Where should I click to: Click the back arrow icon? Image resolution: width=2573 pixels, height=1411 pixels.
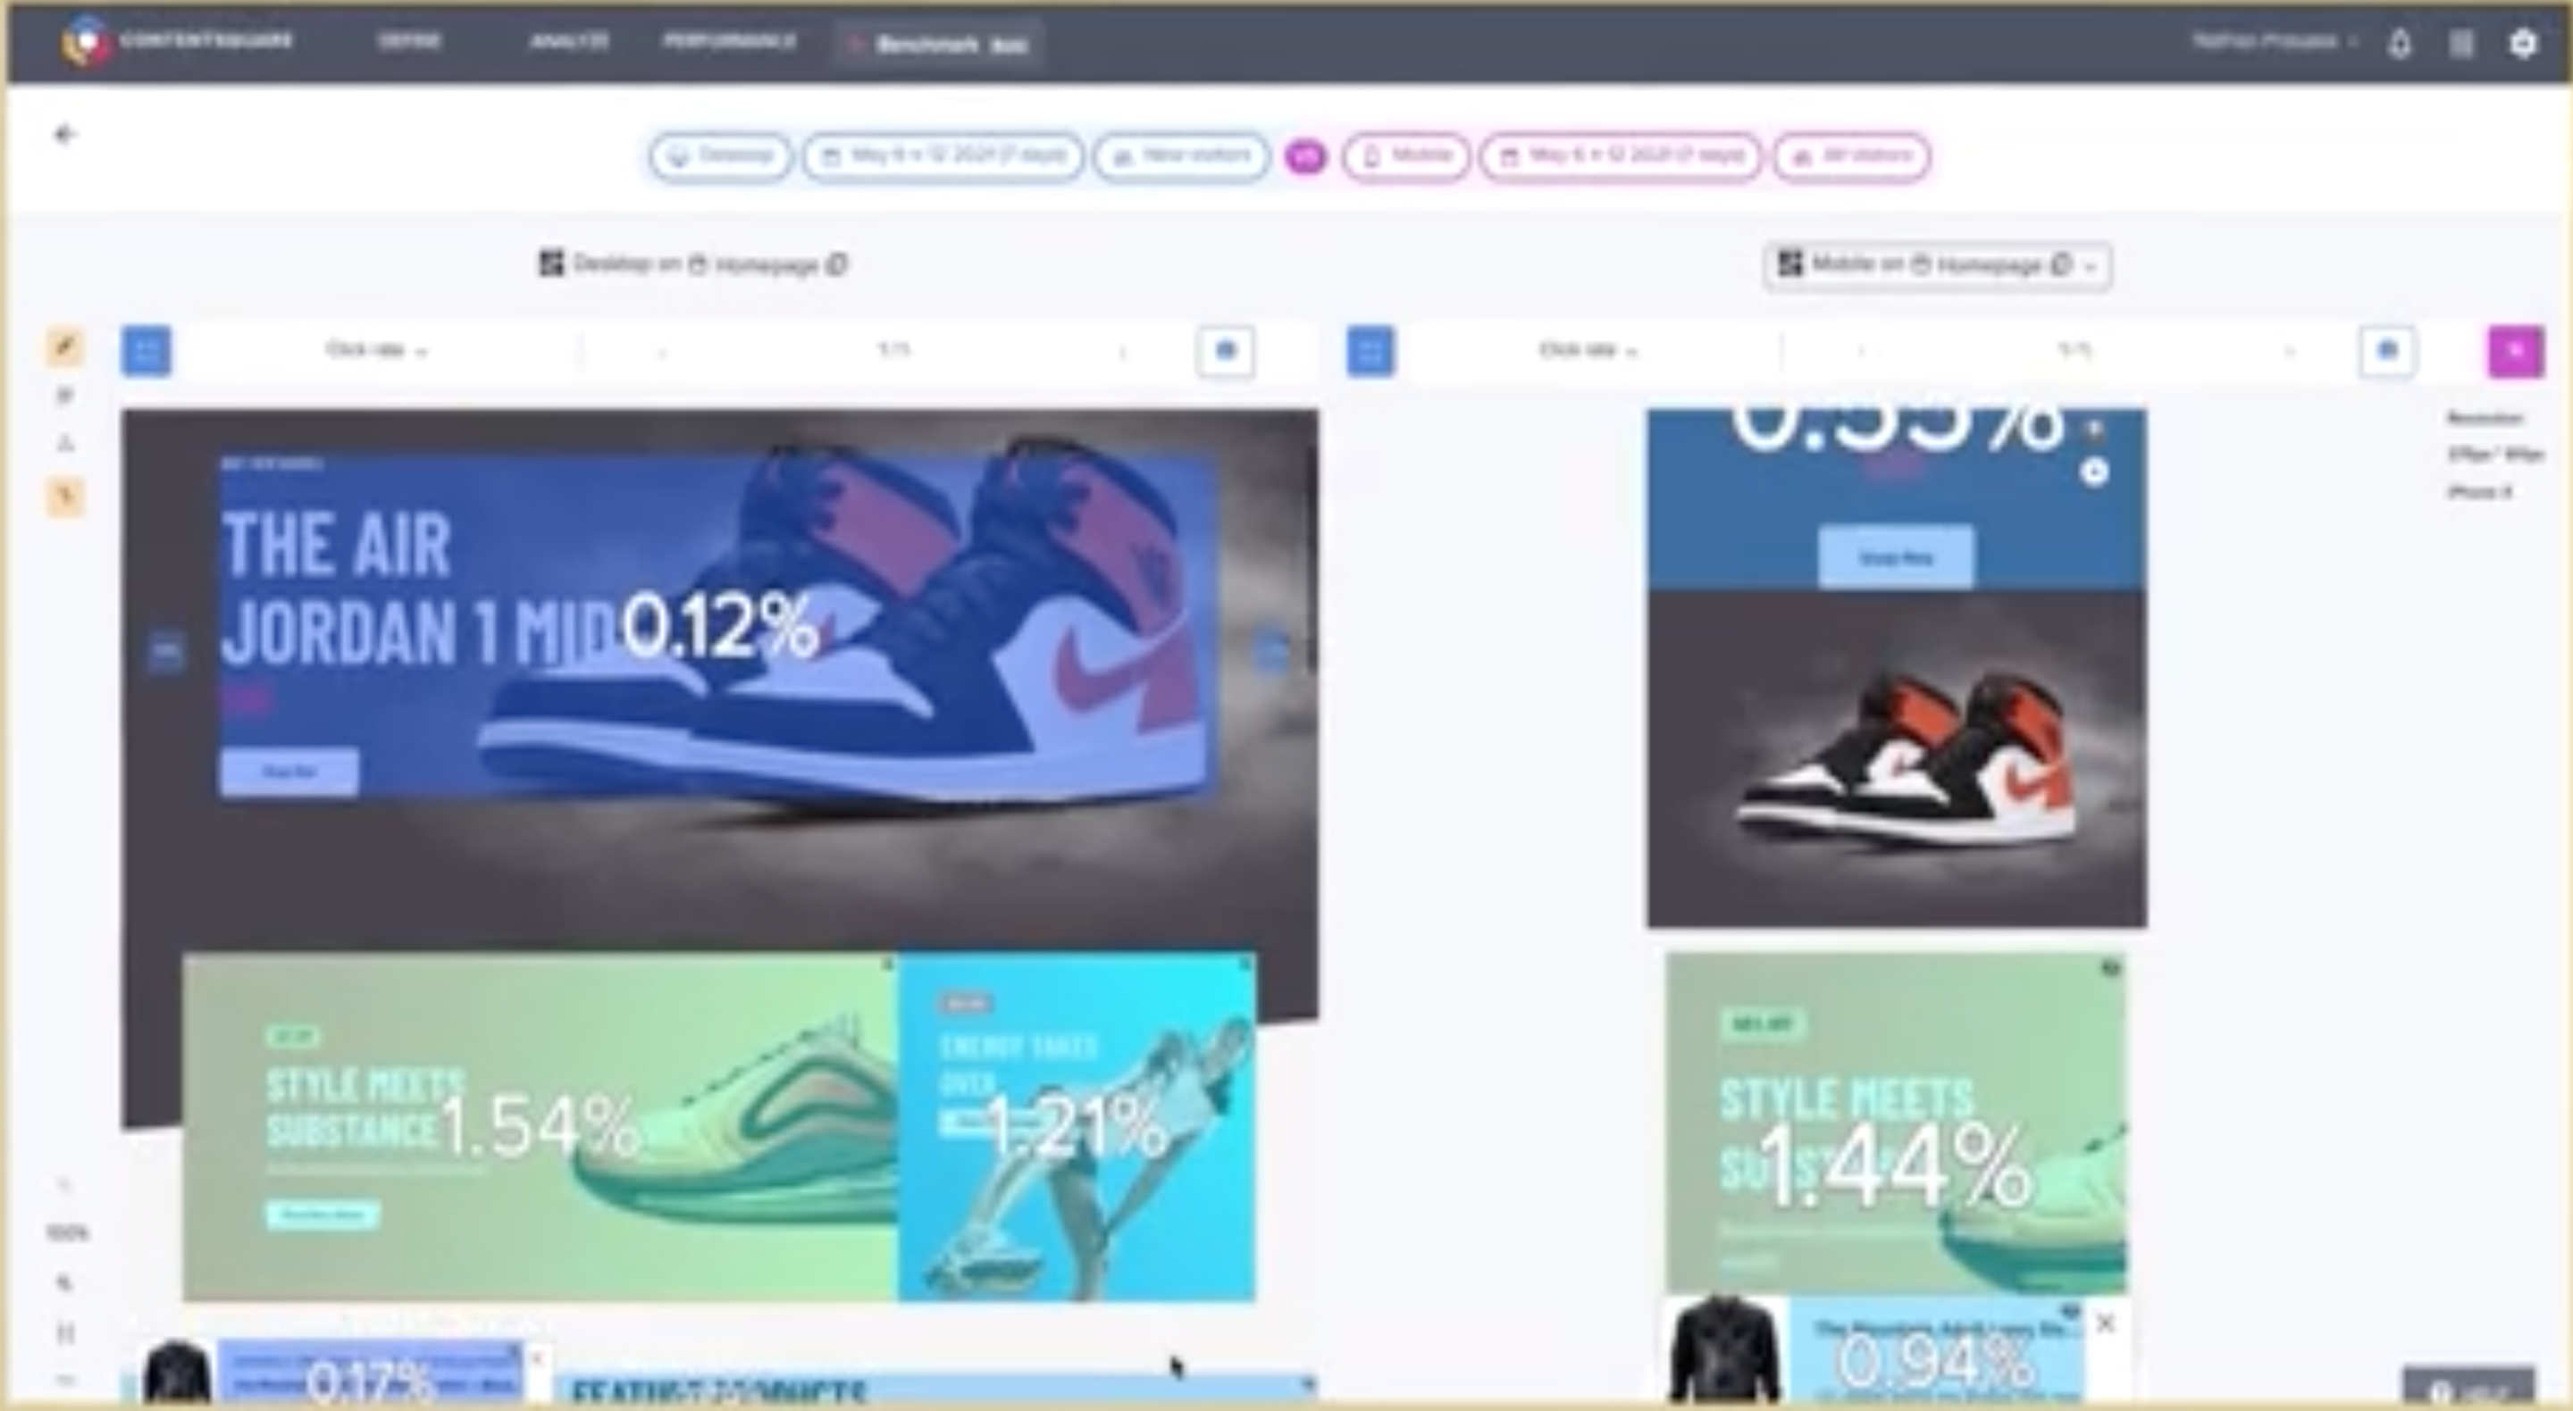[65, 134]
